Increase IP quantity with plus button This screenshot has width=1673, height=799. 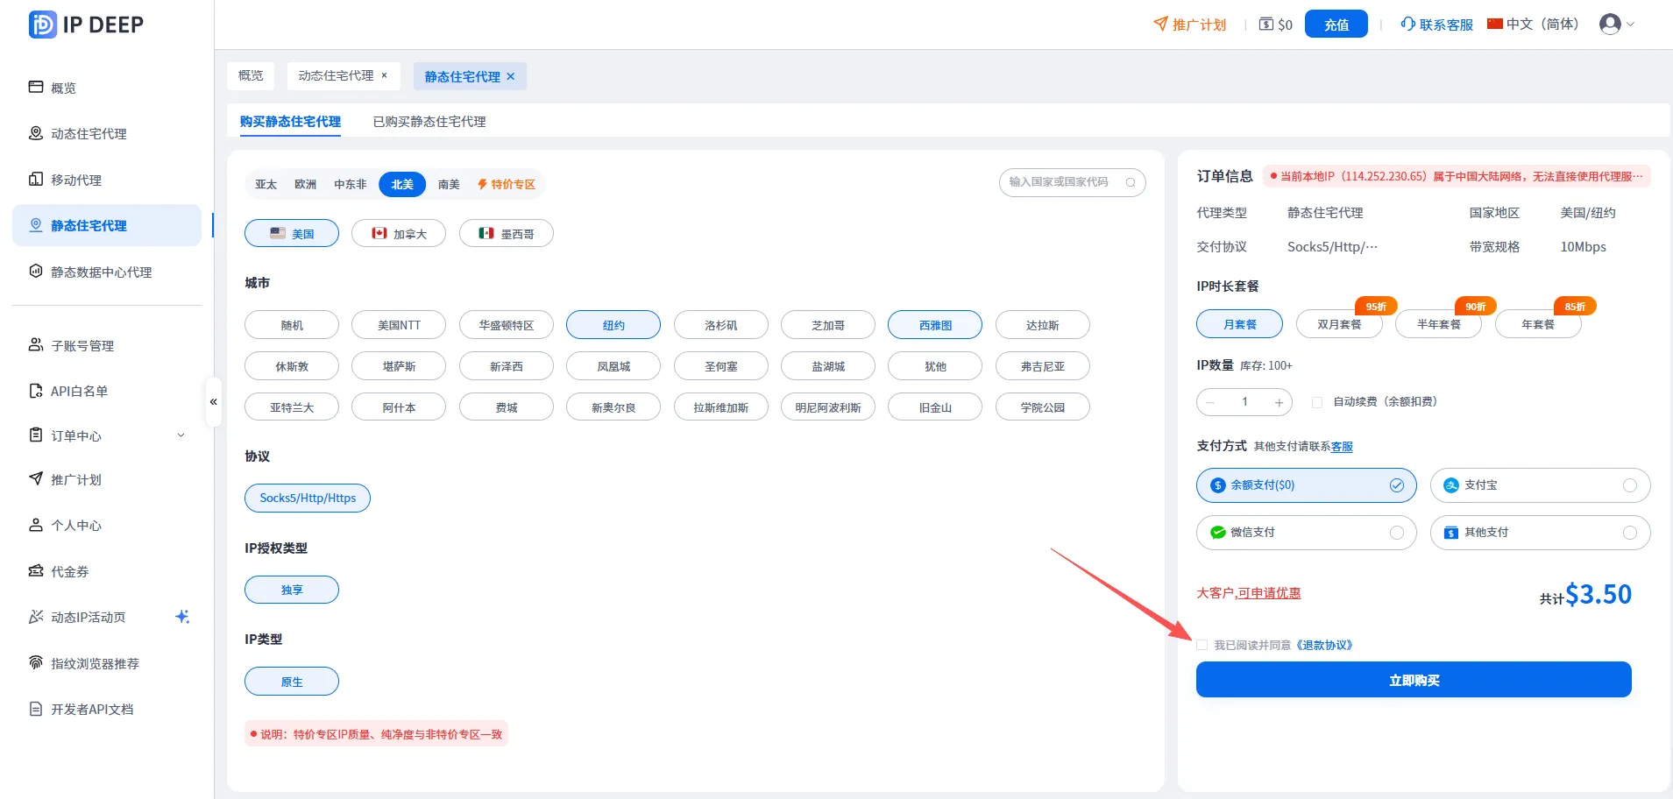(1279, 402)
